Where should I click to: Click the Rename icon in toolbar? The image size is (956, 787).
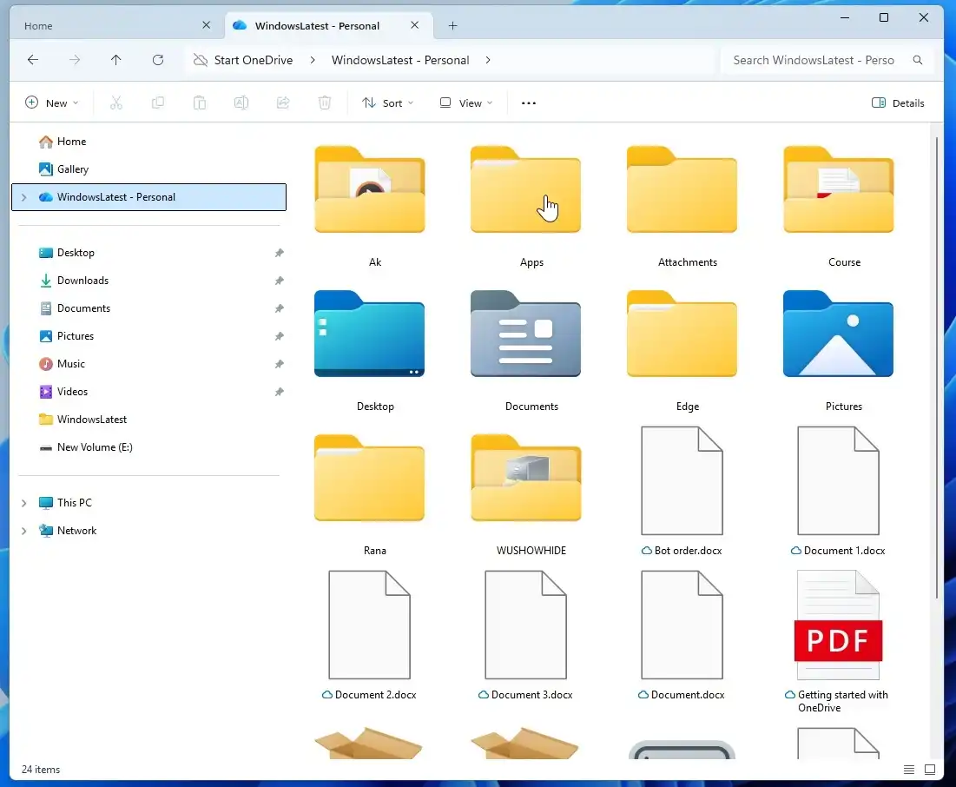click(x=241, y=103)
